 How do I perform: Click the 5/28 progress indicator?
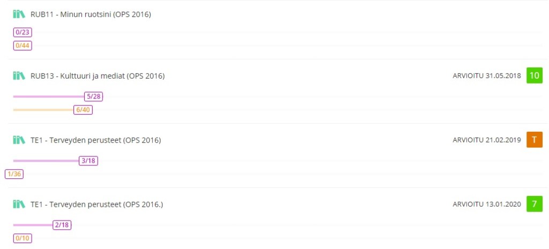point(93,96)
